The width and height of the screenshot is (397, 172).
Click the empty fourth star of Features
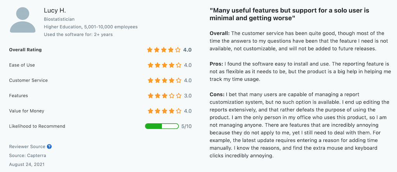171,95
